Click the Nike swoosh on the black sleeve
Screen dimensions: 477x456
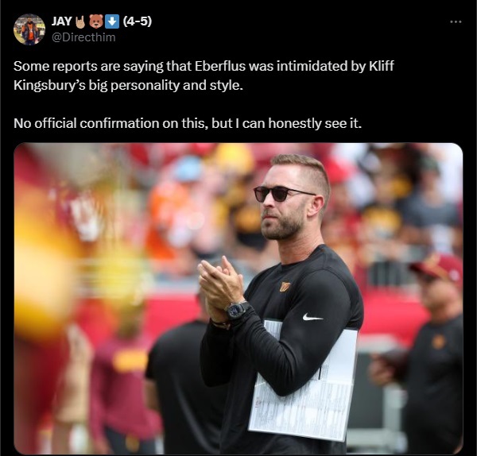coord(312,318)
